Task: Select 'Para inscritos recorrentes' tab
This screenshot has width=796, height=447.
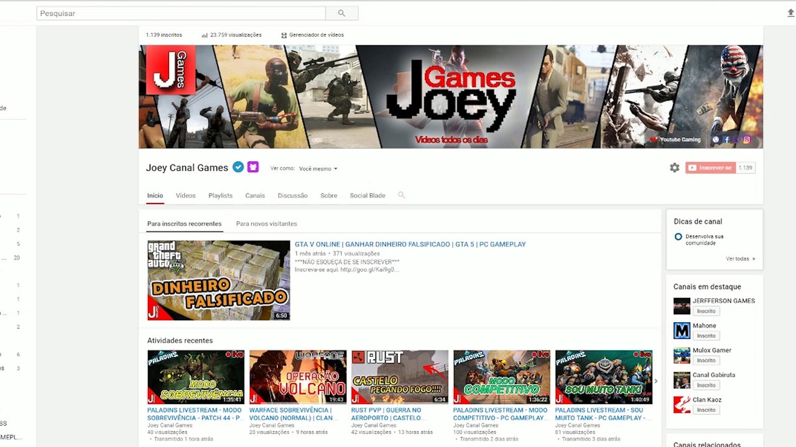Action: click(x=184, y=223)
